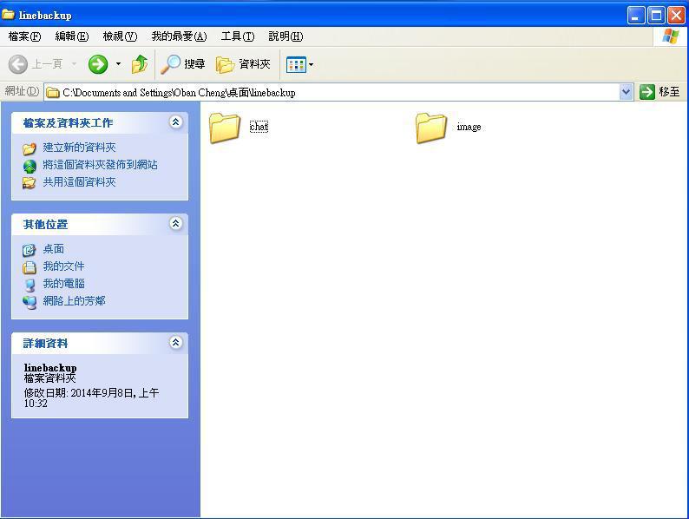Select the chat folder icon
Image resolution: width=689 pixels, height=519 pixels.
coord(225,128)
